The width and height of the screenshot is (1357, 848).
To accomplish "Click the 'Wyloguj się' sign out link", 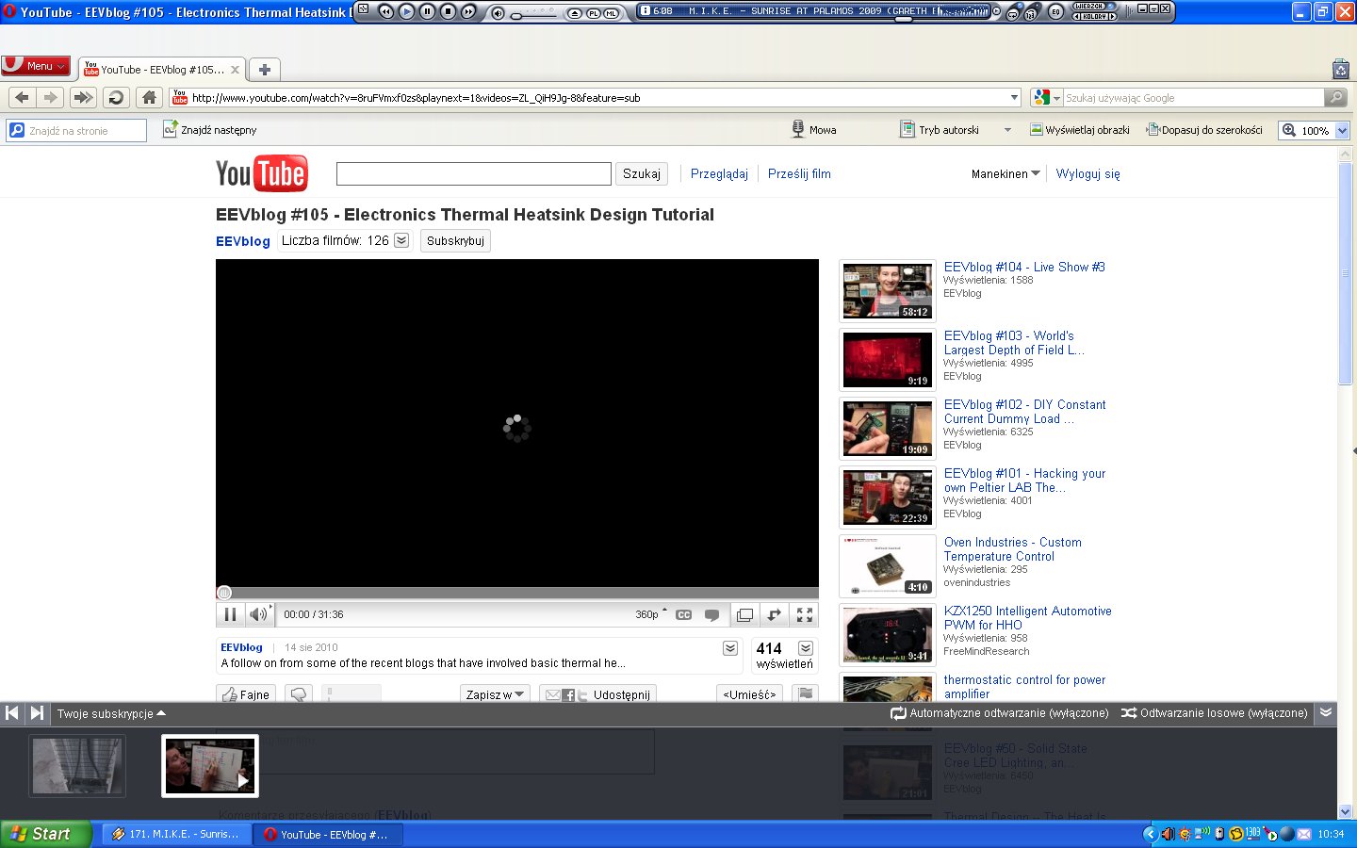I will 1087,173.
